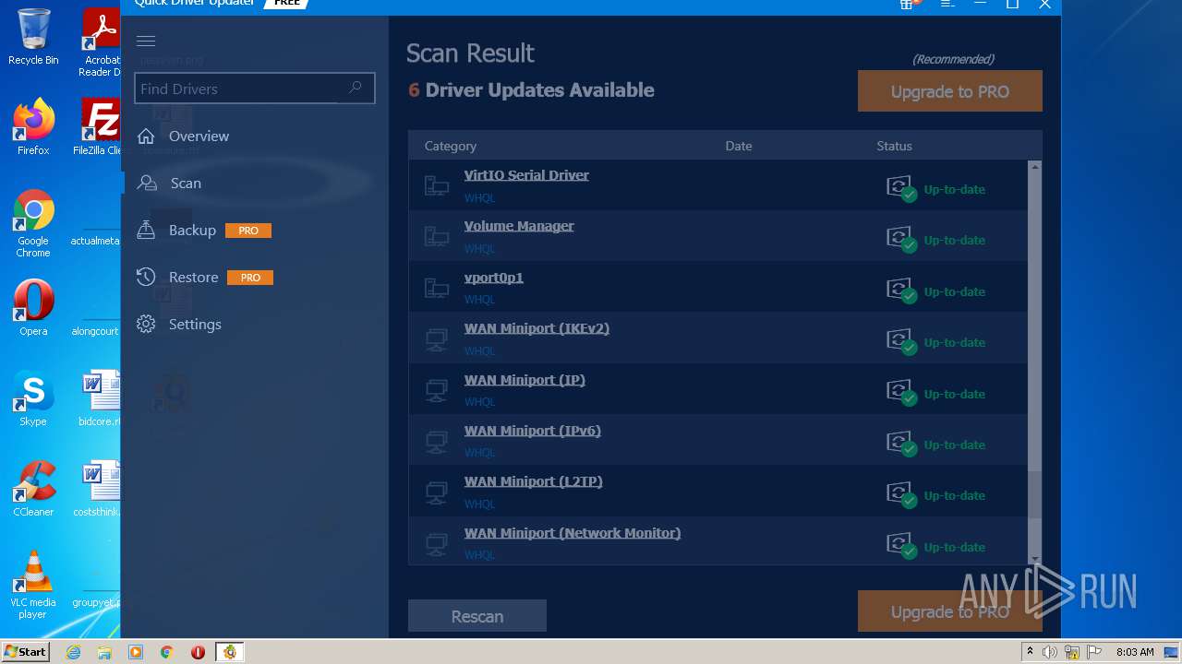Open WAN Miniport (IPv6) link
The image size is (1182, 664).
point(533,431)
